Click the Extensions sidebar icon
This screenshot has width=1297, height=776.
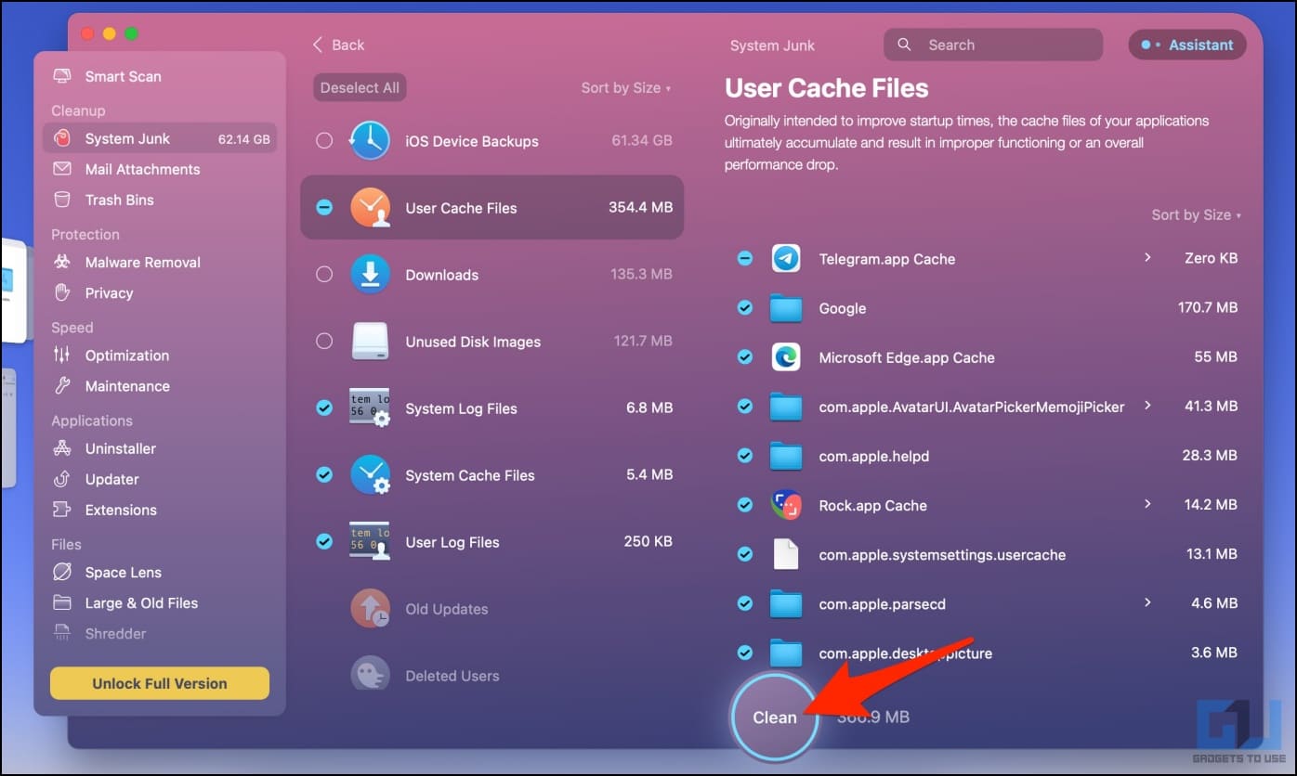(62, 510)
